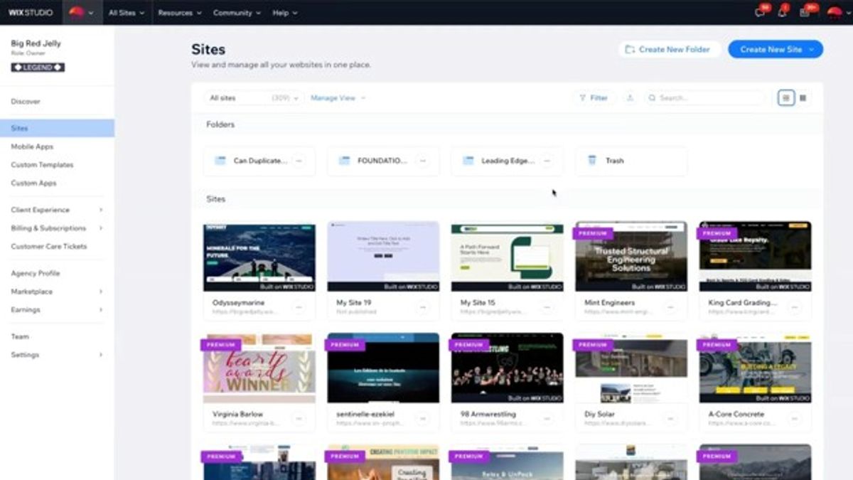The width and height of the screenshot is (853, 480).
Task: Click PREMIUM badge on King Card Grading
Action: tap(717, 233)
